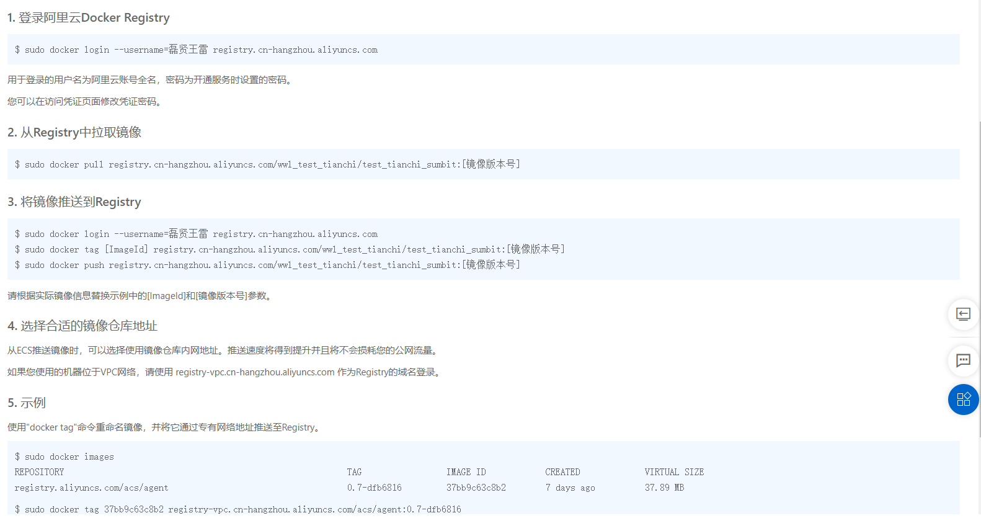Click the docker login command in section 3
981x518 pixels.
coord(196,234)
